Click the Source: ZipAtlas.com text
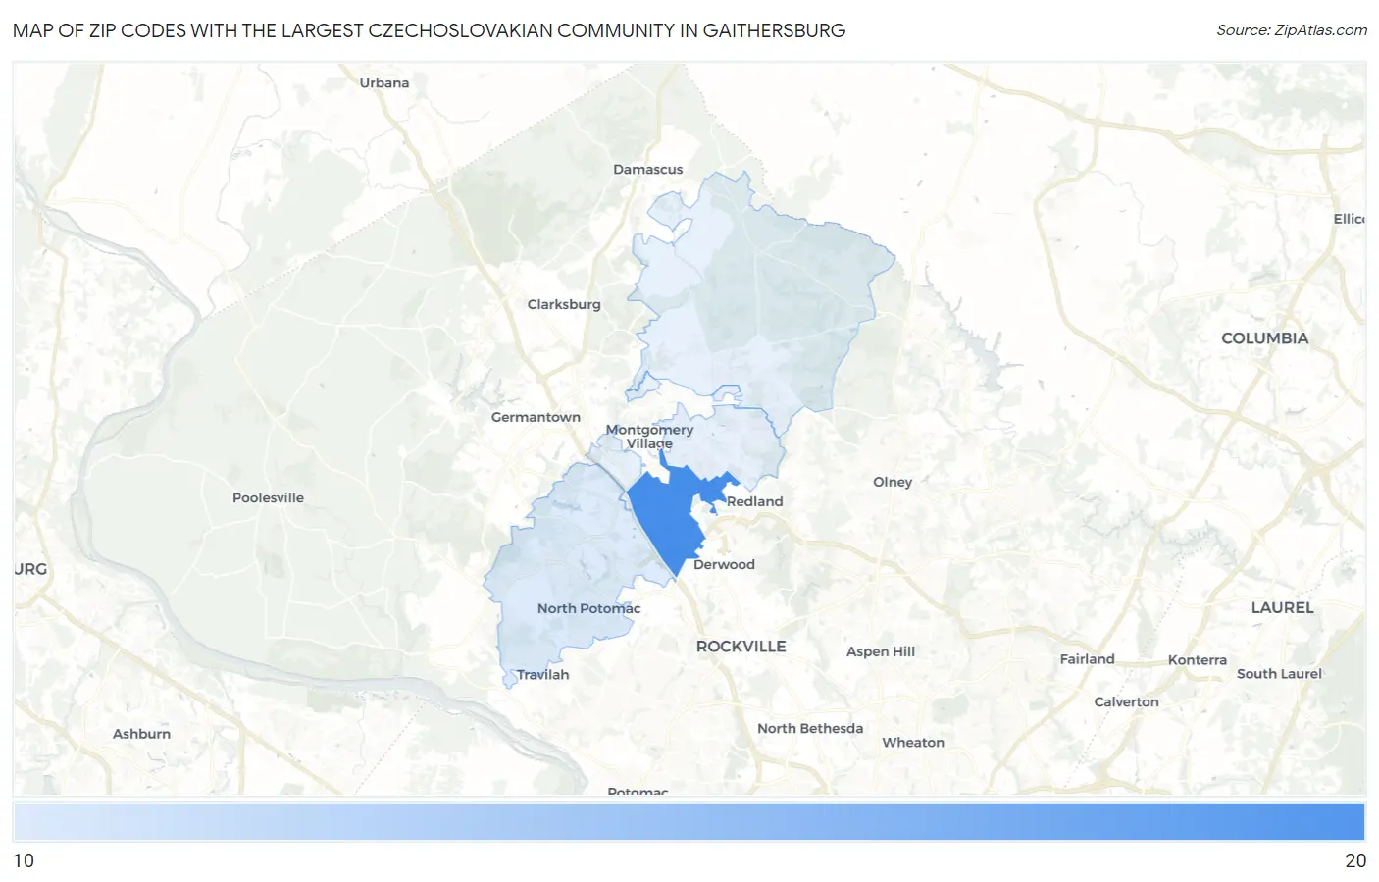 pos(1292,30)
